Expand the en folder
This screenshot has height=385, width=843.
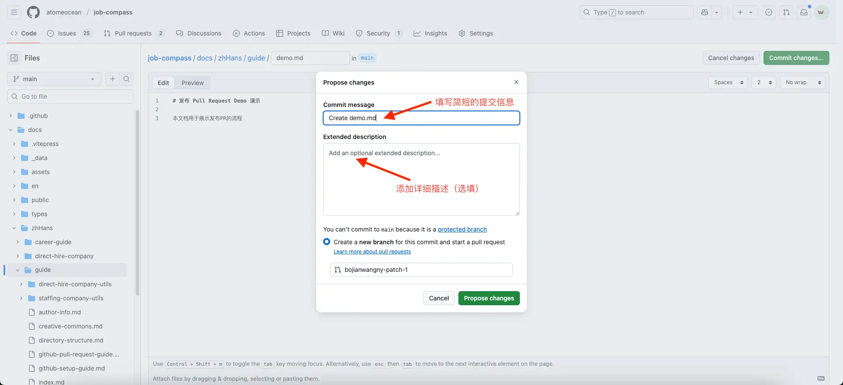[x=14, y=186]
